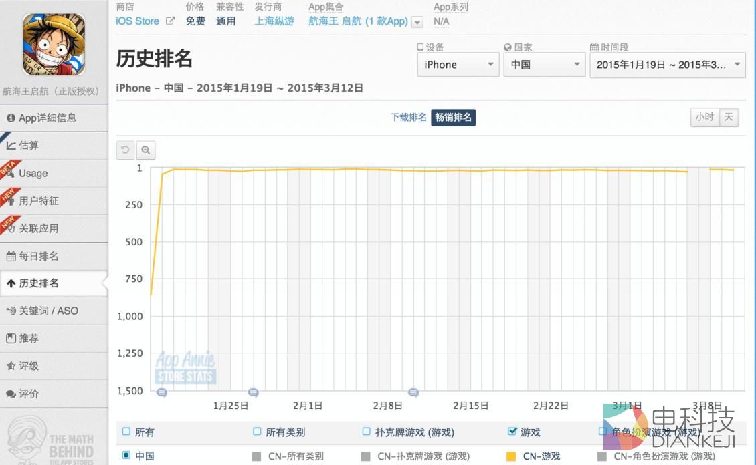
Task: Click the chart reset undo icon
Action: click(125, 150)
